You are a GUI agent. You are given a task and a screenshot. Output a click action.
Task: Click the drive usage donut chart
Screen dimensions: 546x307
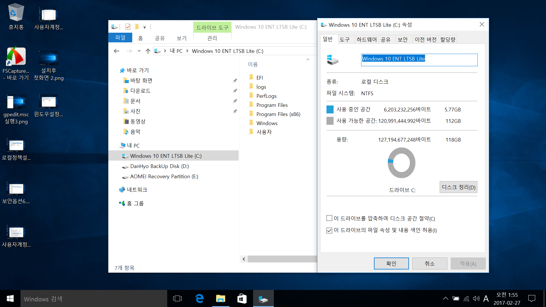(x=402, y=163)
